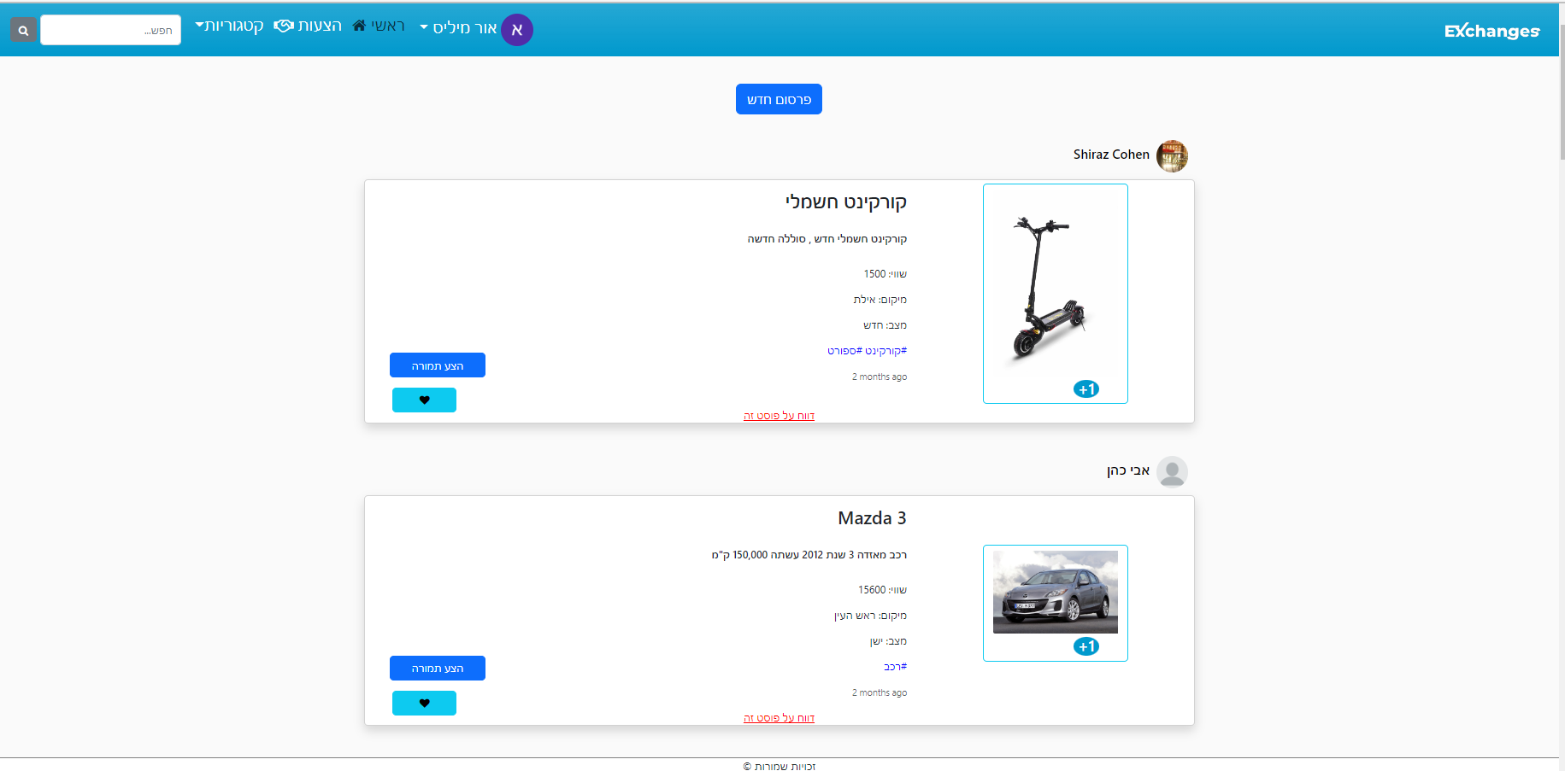The image size is (1565, 771).
Task: Click the חפש search input field
Action: point(110,29)
